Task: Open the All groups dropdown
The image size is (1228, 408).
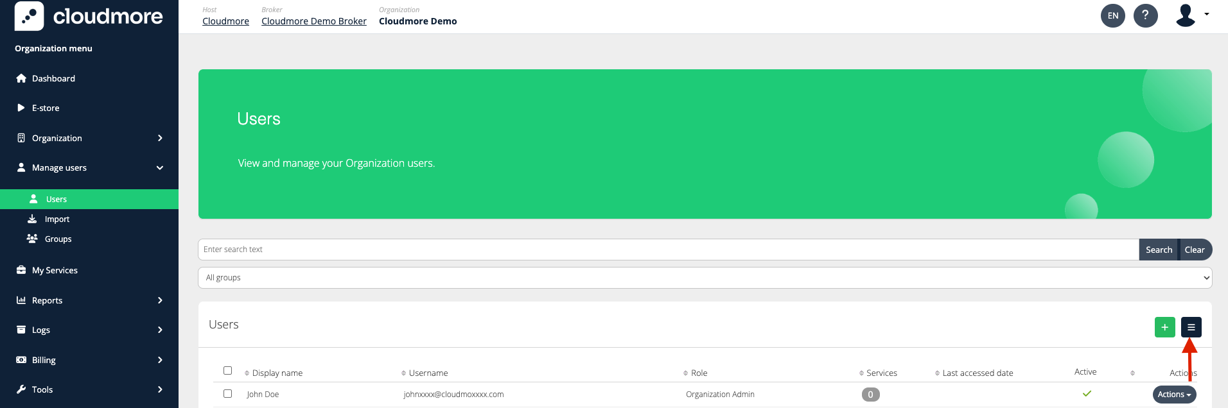Action: [x=705, y=278]
